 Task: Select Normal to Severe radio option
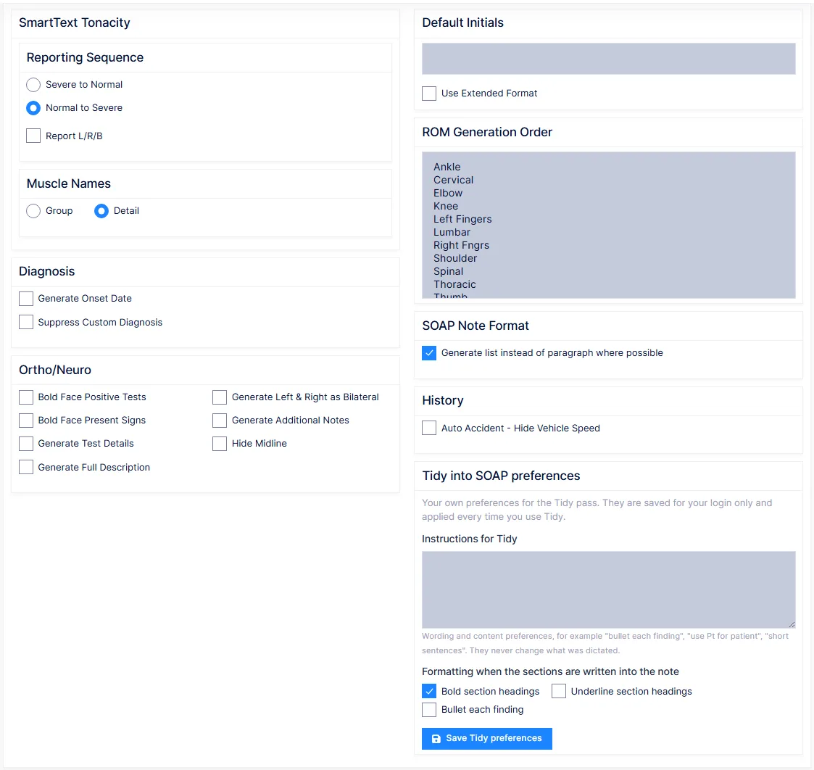tap(33, 108)
